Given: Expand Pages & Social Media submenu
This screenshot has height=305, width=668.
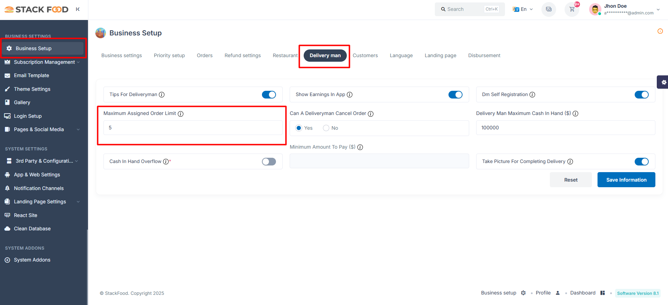Looking at the screenshot, I should point(78,129).
